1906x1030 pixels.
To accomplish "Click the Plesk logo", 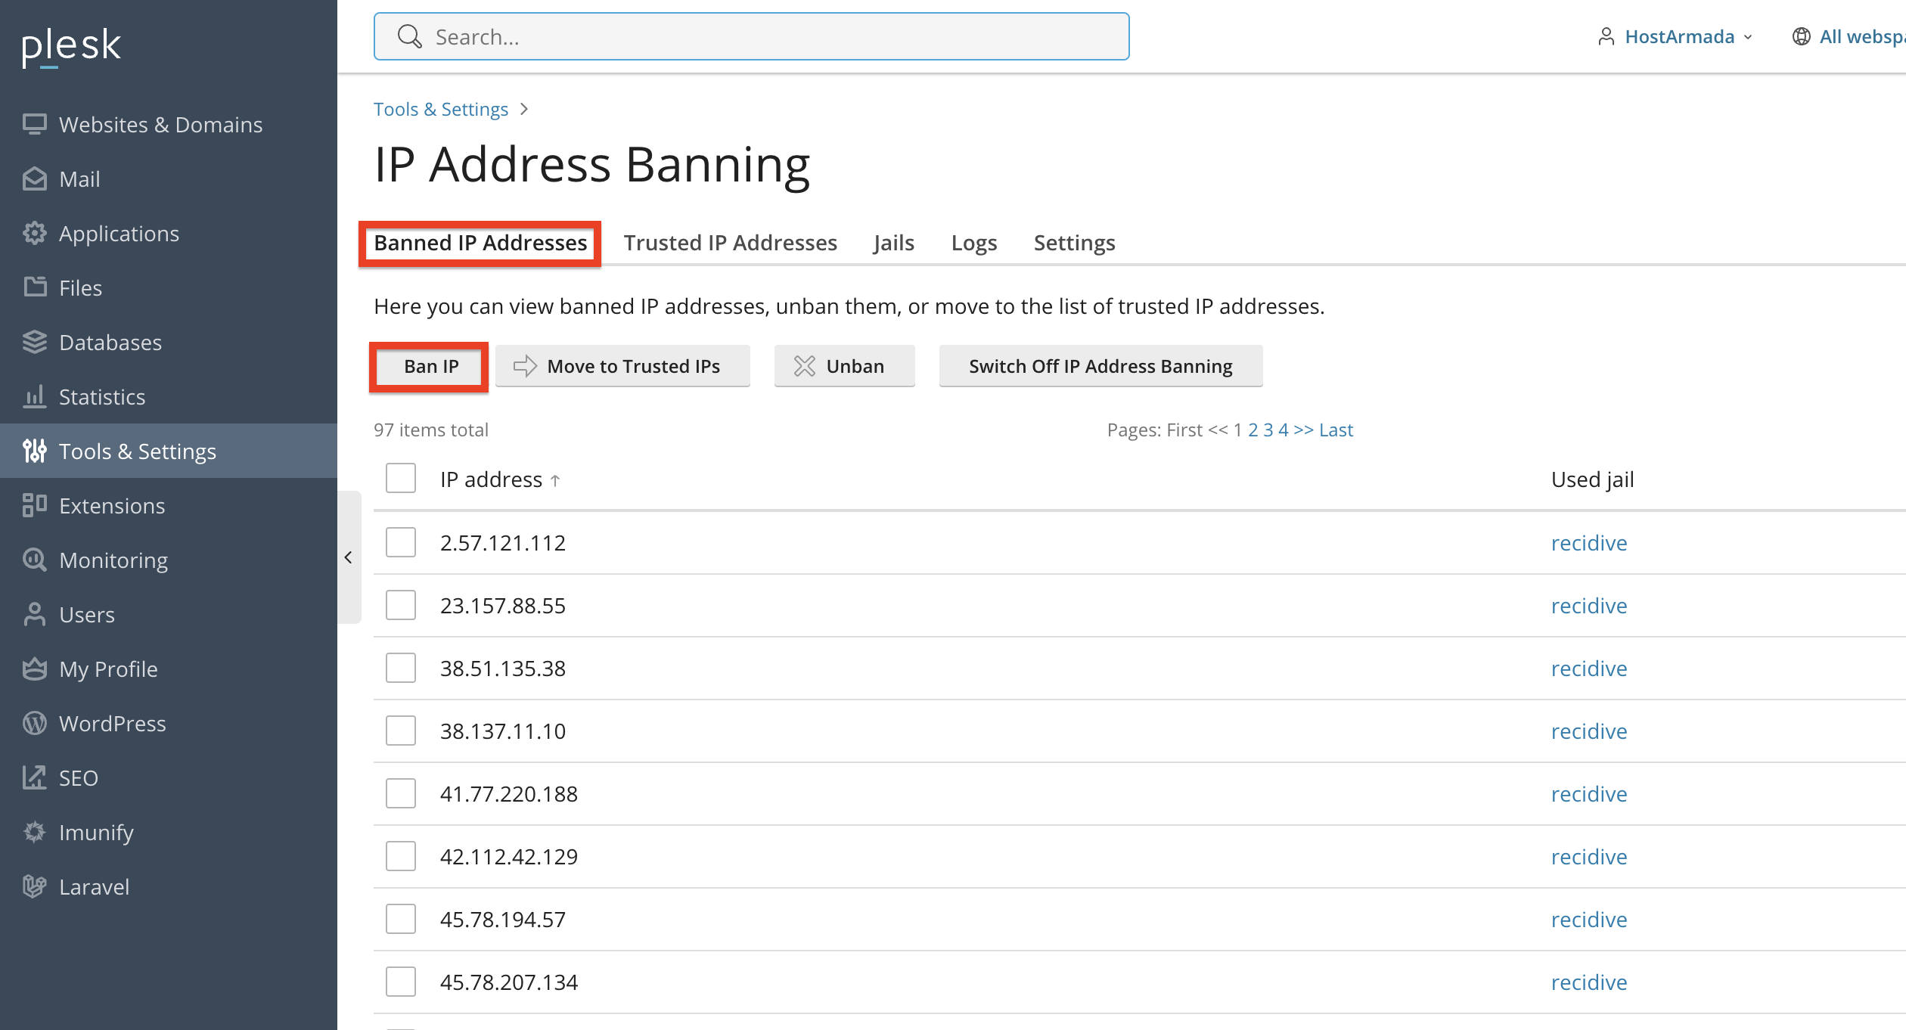I will [x=71, y=47].
